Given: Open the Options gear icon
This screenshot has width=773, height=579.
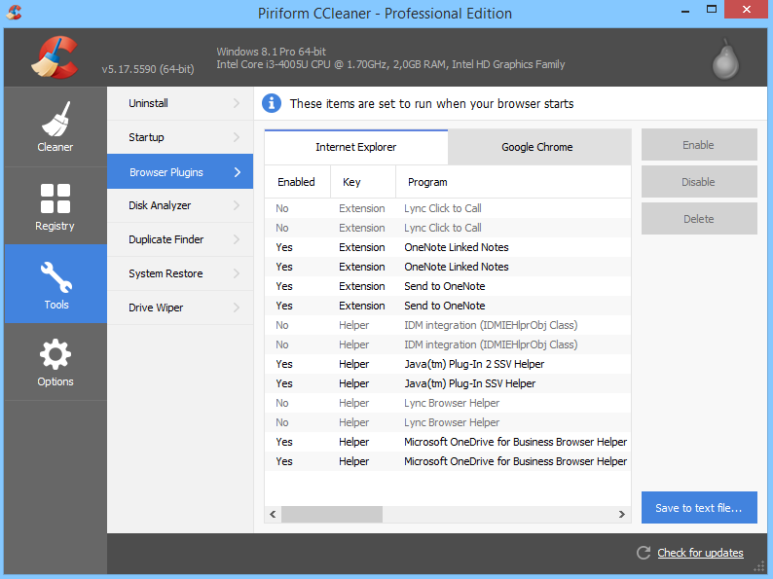Looking at the screenshot, I should (x=55, y=353).
